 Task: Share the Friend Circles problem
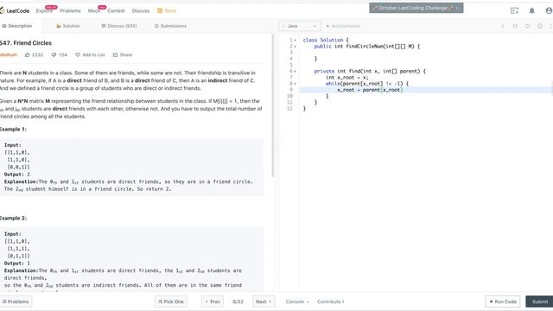pyautogui.click(x=123, y=55)
